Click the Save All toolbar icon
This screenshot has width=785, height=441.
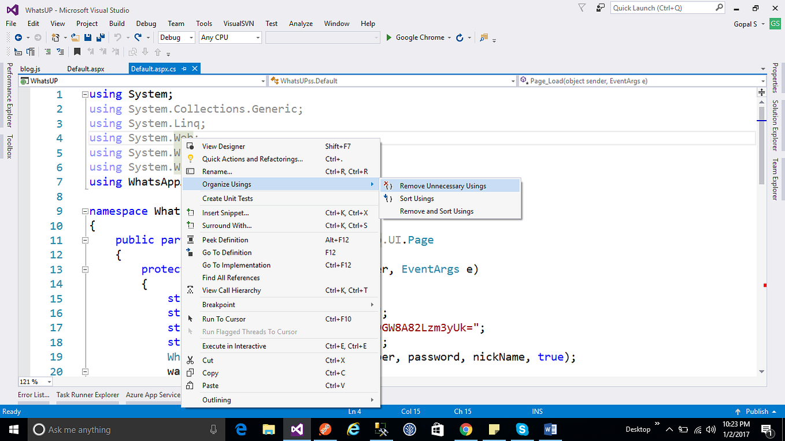tap(101, 38)
